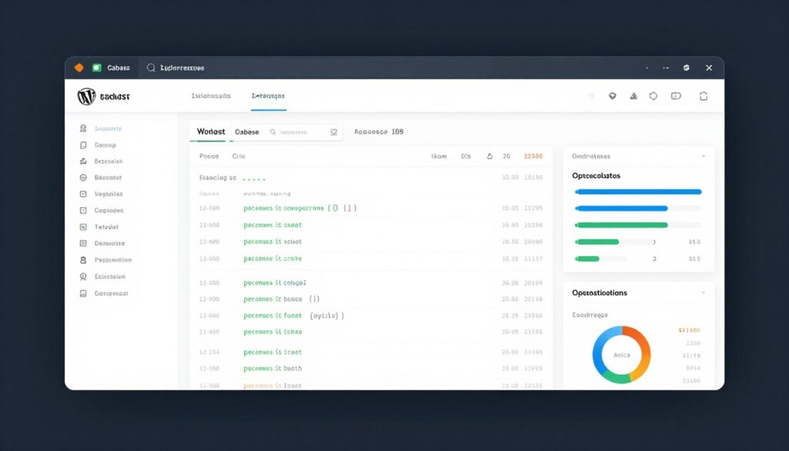Click the triangle warning icon in header toolbar

coord(633,96)
